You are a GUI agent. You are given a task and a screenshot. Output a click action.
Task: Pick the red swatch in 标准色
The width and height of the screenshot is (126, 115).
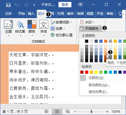coord(87,72)
